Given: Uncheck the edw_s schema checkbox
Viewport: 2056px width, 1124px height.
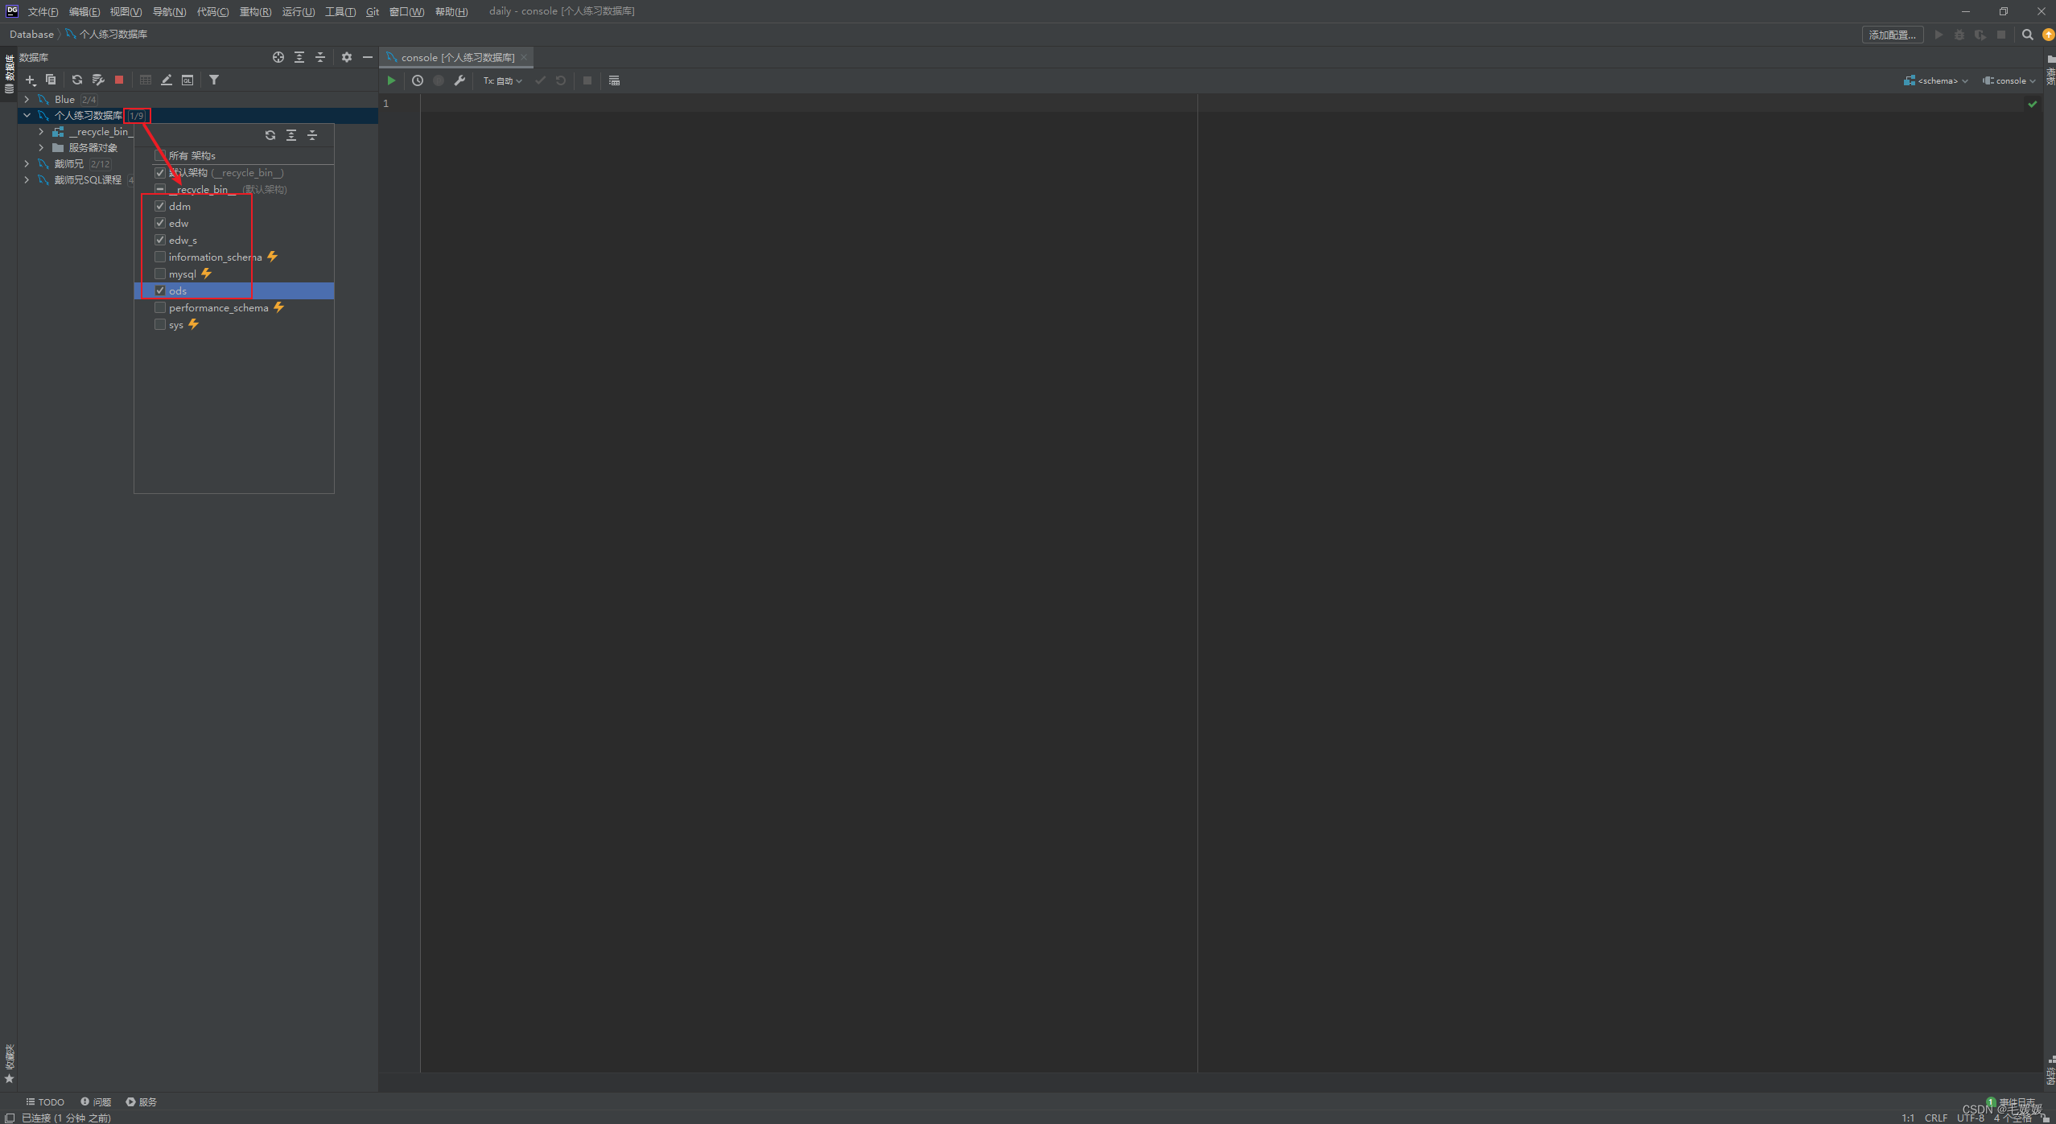Looking at the screenshot, I should 160,240.
